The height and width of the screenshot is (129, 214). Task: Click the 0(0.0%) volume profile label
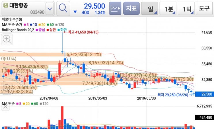(x=9, y=59)
